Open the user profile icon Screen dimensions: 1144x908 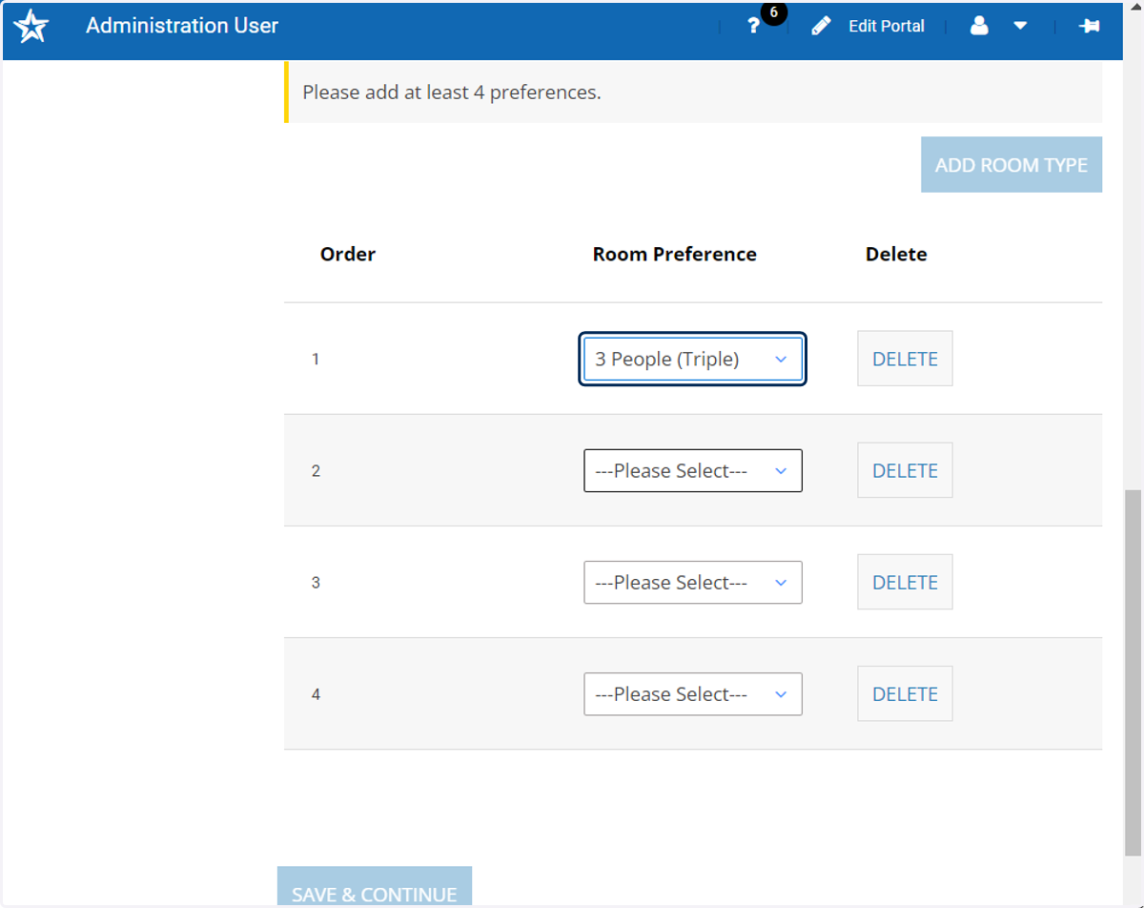(979, 27)
